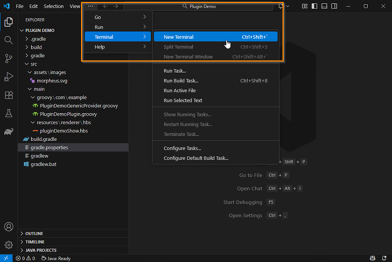Open the Run submenu
This screenshot has height=262, width=392.
click(118, 27)
